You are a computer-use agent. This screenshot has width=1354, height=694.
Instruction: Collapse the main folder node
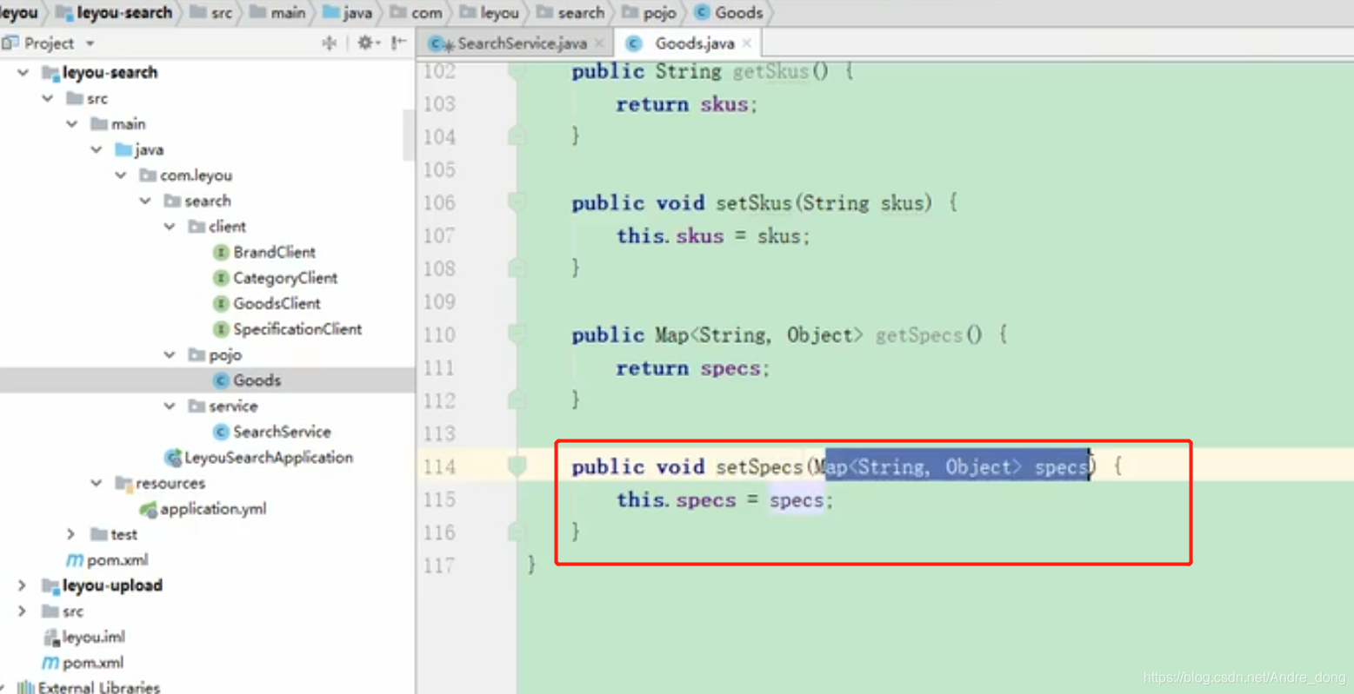tap(72, 124)
